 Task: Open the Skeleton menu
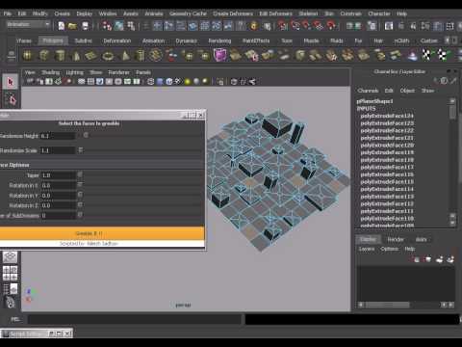(x=308, y=13)
